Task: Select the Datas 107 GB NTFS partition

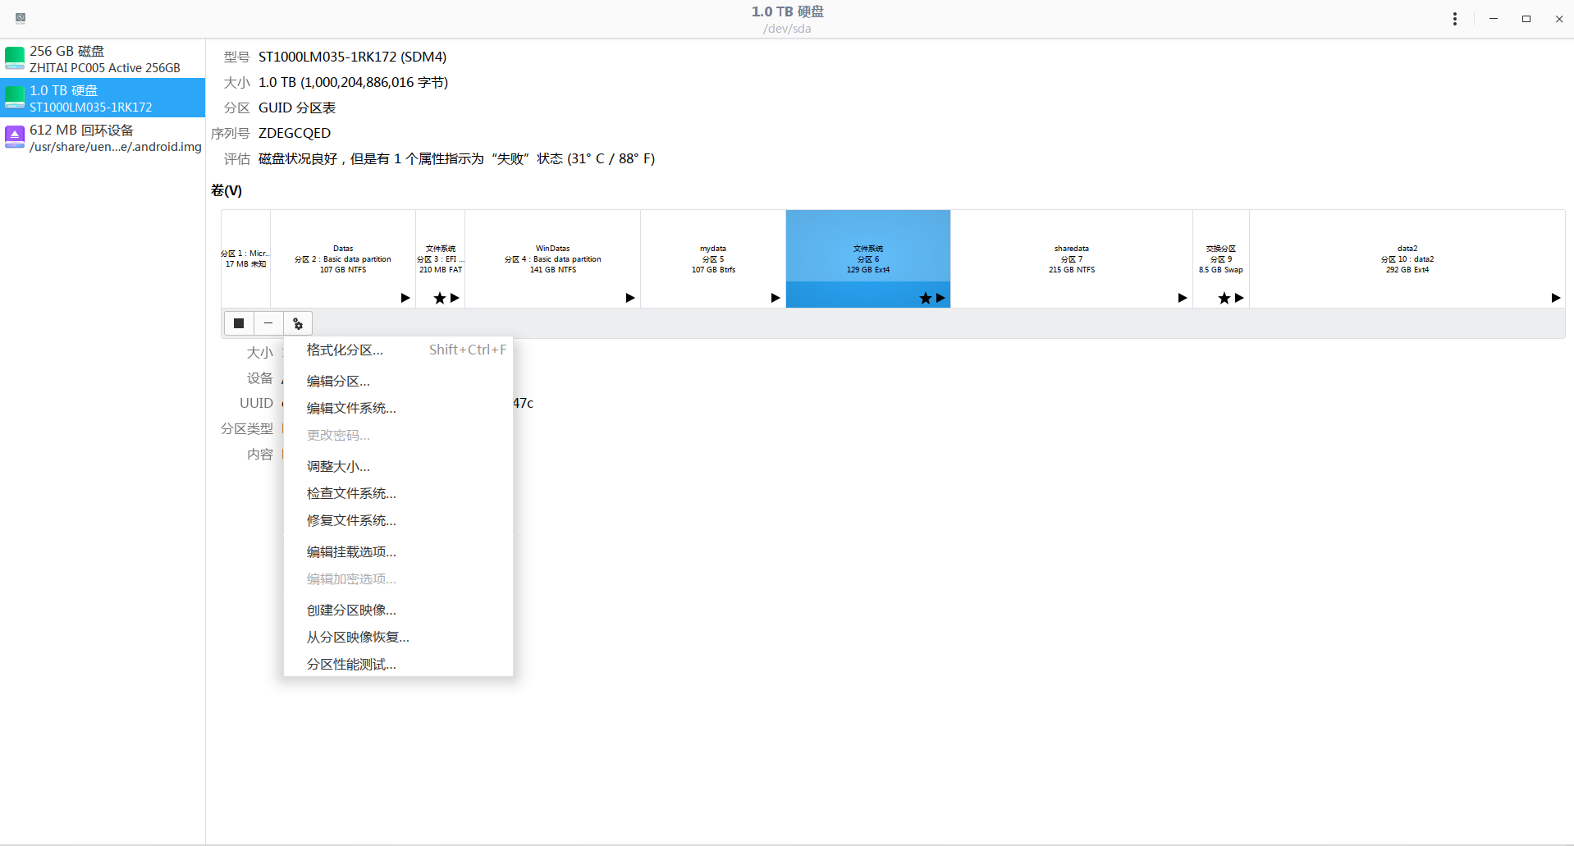Action: 343,259
